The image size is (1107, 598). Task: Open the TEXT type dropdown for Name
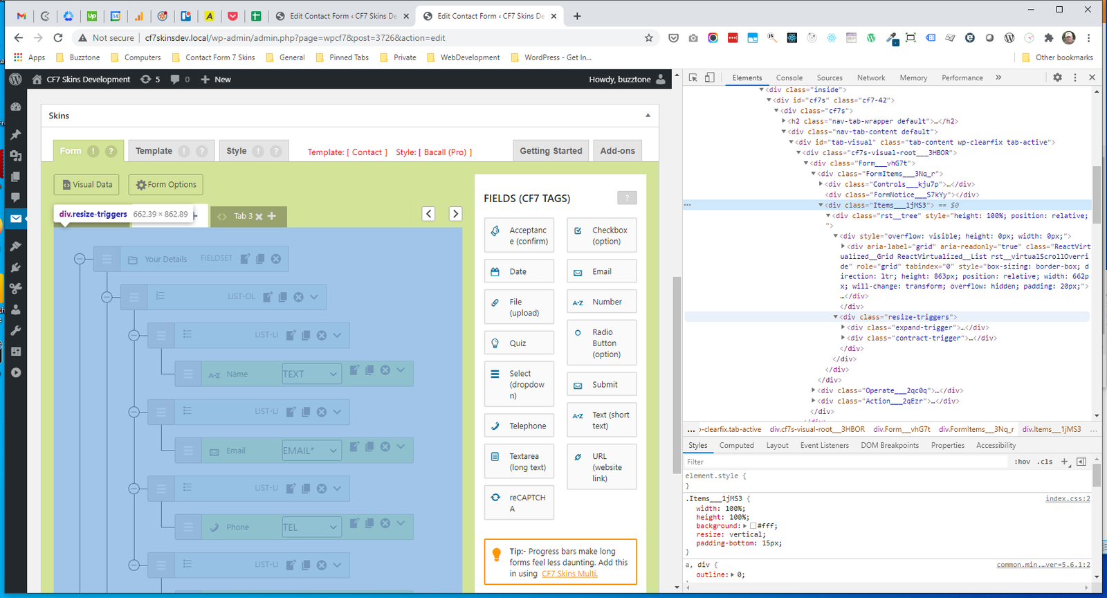311,374
